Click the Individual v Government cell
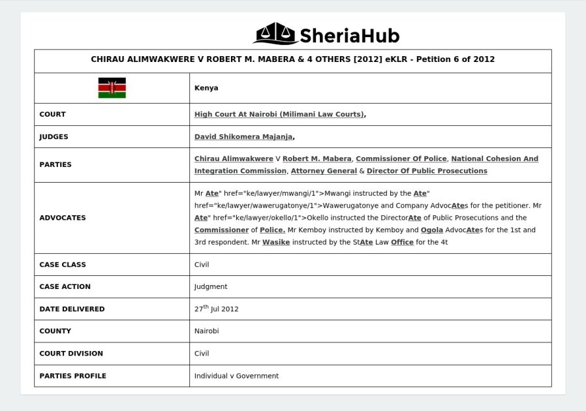This screenshot has width=586, height=411. coord(236,376)
